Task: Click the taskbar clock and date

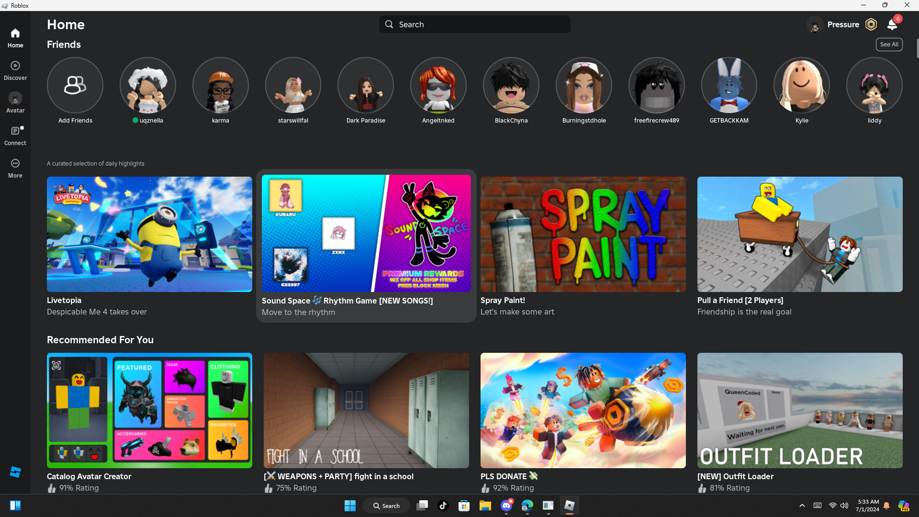Action: (x=867, y=506)
